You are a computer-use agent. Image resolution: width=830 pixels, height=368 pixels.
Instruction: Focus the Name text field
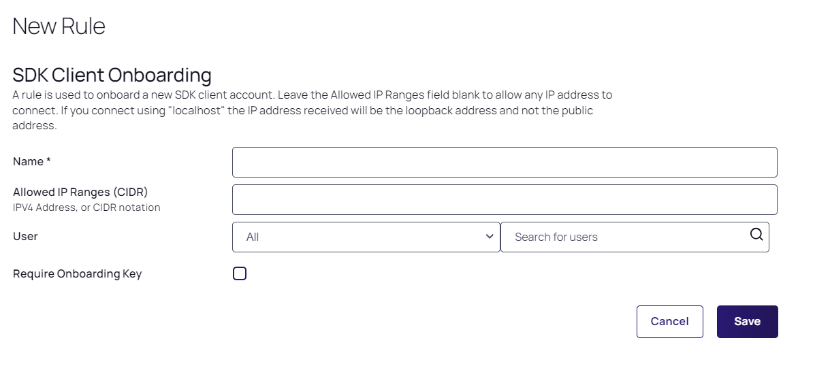(x=505, y=163)
